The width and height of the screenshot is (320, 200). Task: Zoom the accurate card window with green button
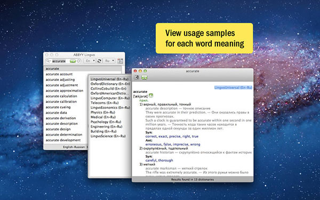click(145, 71)
